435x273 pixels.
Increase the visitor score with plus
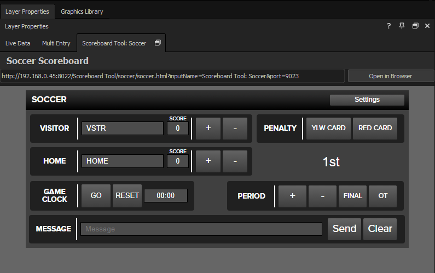(x=208, y=128)
